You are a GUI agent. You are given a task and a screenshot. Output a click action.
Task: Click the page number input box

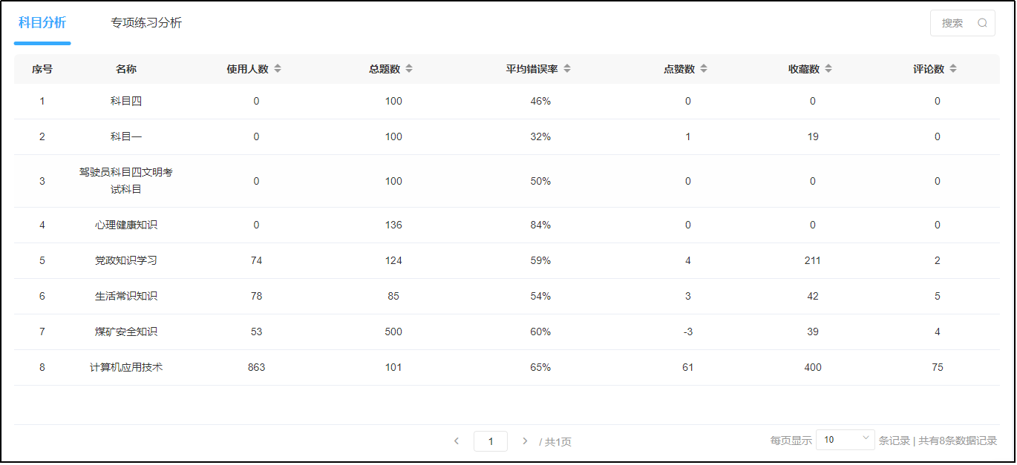pos(491,441)
